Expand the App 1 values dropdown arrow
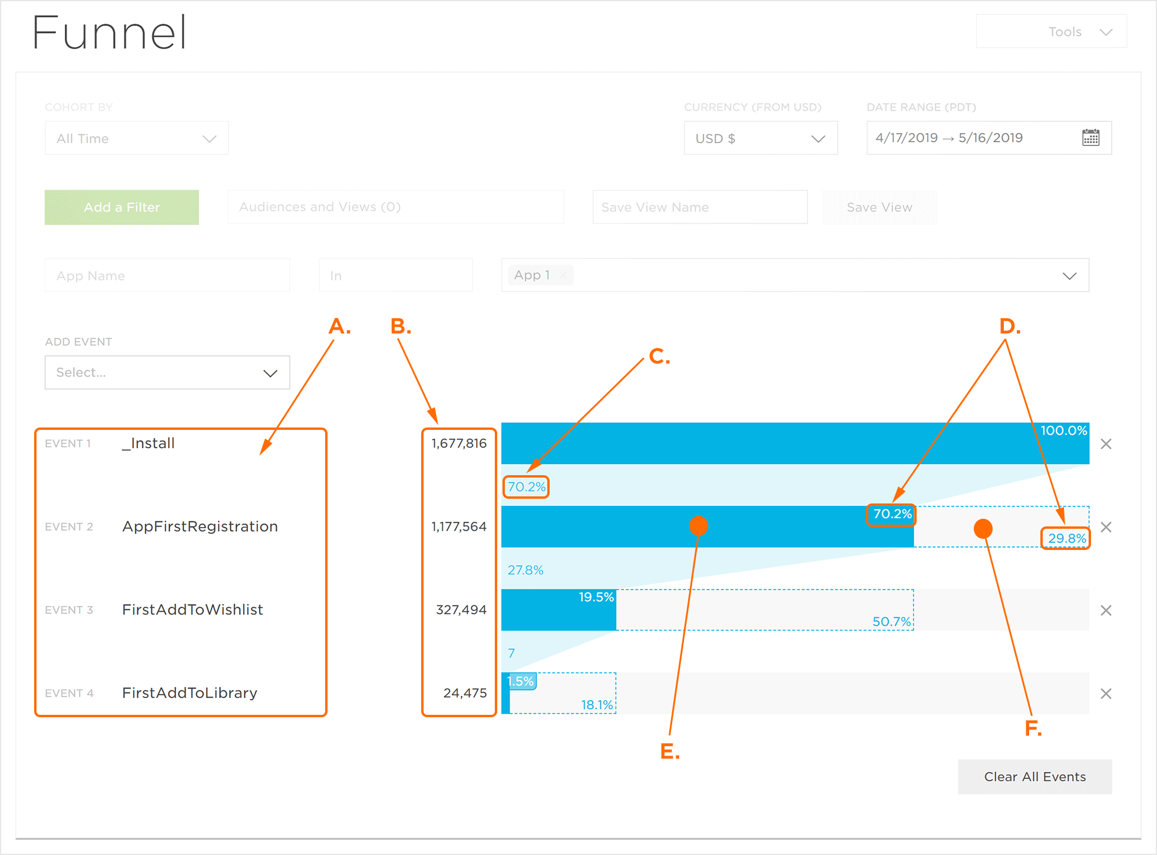 [x=1069, y=276]
